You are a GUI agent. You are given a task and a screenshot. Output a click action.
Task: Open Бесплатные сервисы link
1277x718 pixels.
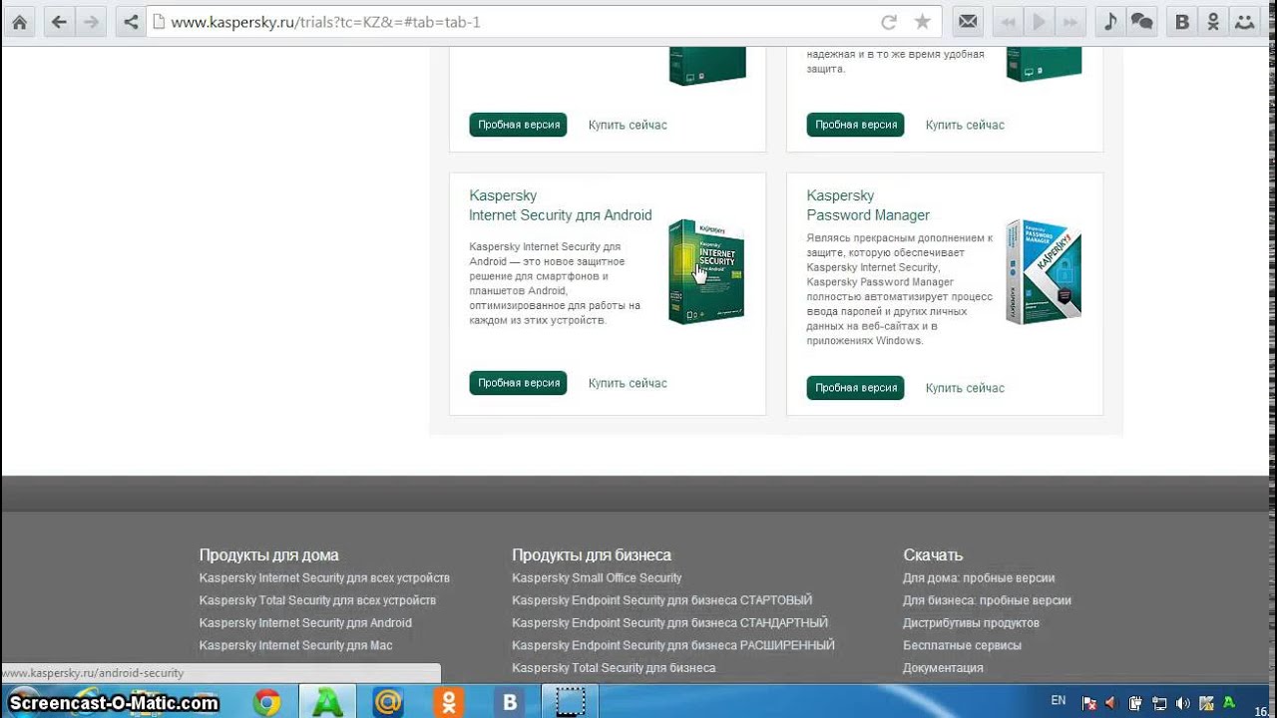coord(962,645)
